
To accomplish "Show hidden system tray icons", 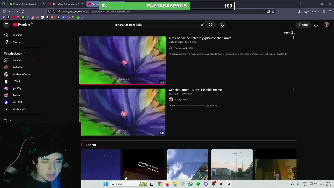I will (x=287, y=184).
